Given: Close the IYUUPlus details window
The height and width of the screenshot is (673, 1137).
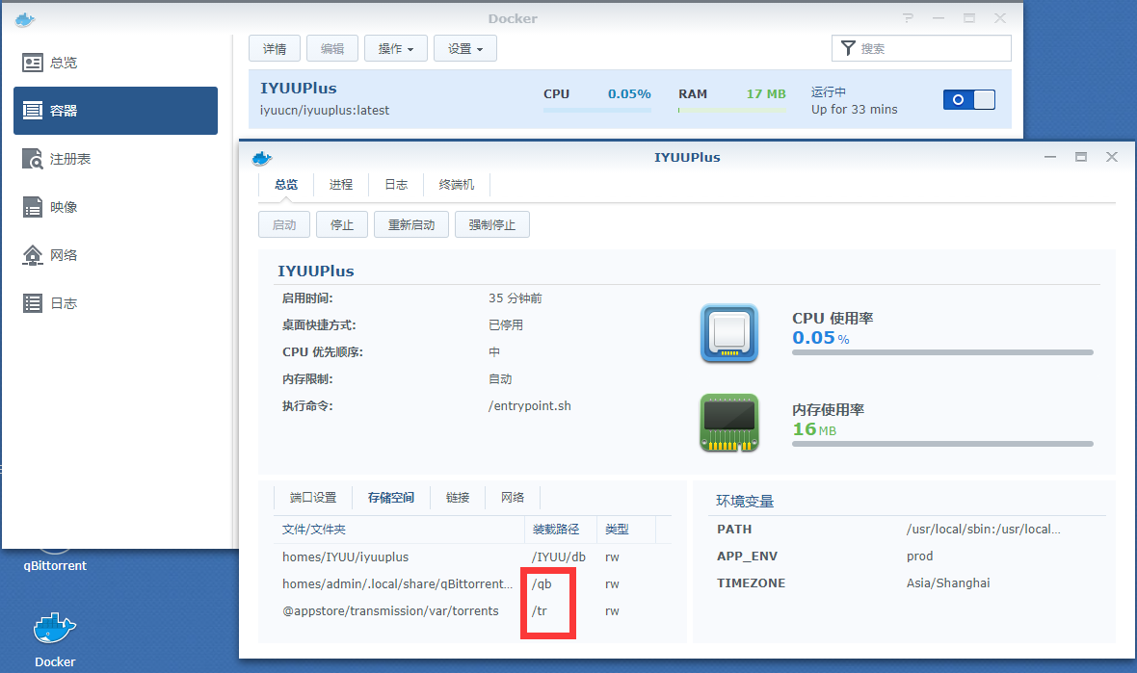Looking at the screenshot, I should (1112, 157).
